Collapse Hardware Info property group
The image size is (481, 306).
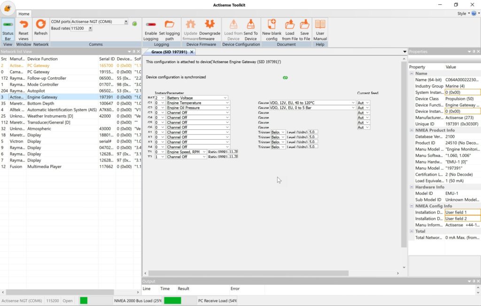(411, 187)
